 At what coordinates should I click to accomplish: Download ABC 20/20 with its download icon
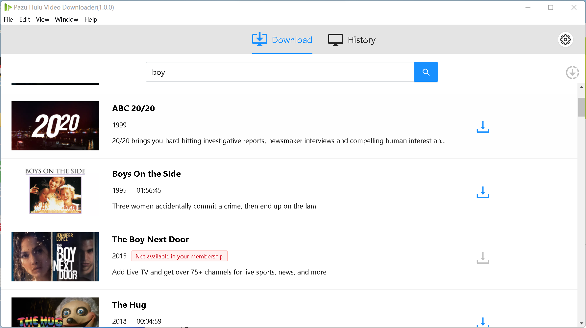pos(483,127)
